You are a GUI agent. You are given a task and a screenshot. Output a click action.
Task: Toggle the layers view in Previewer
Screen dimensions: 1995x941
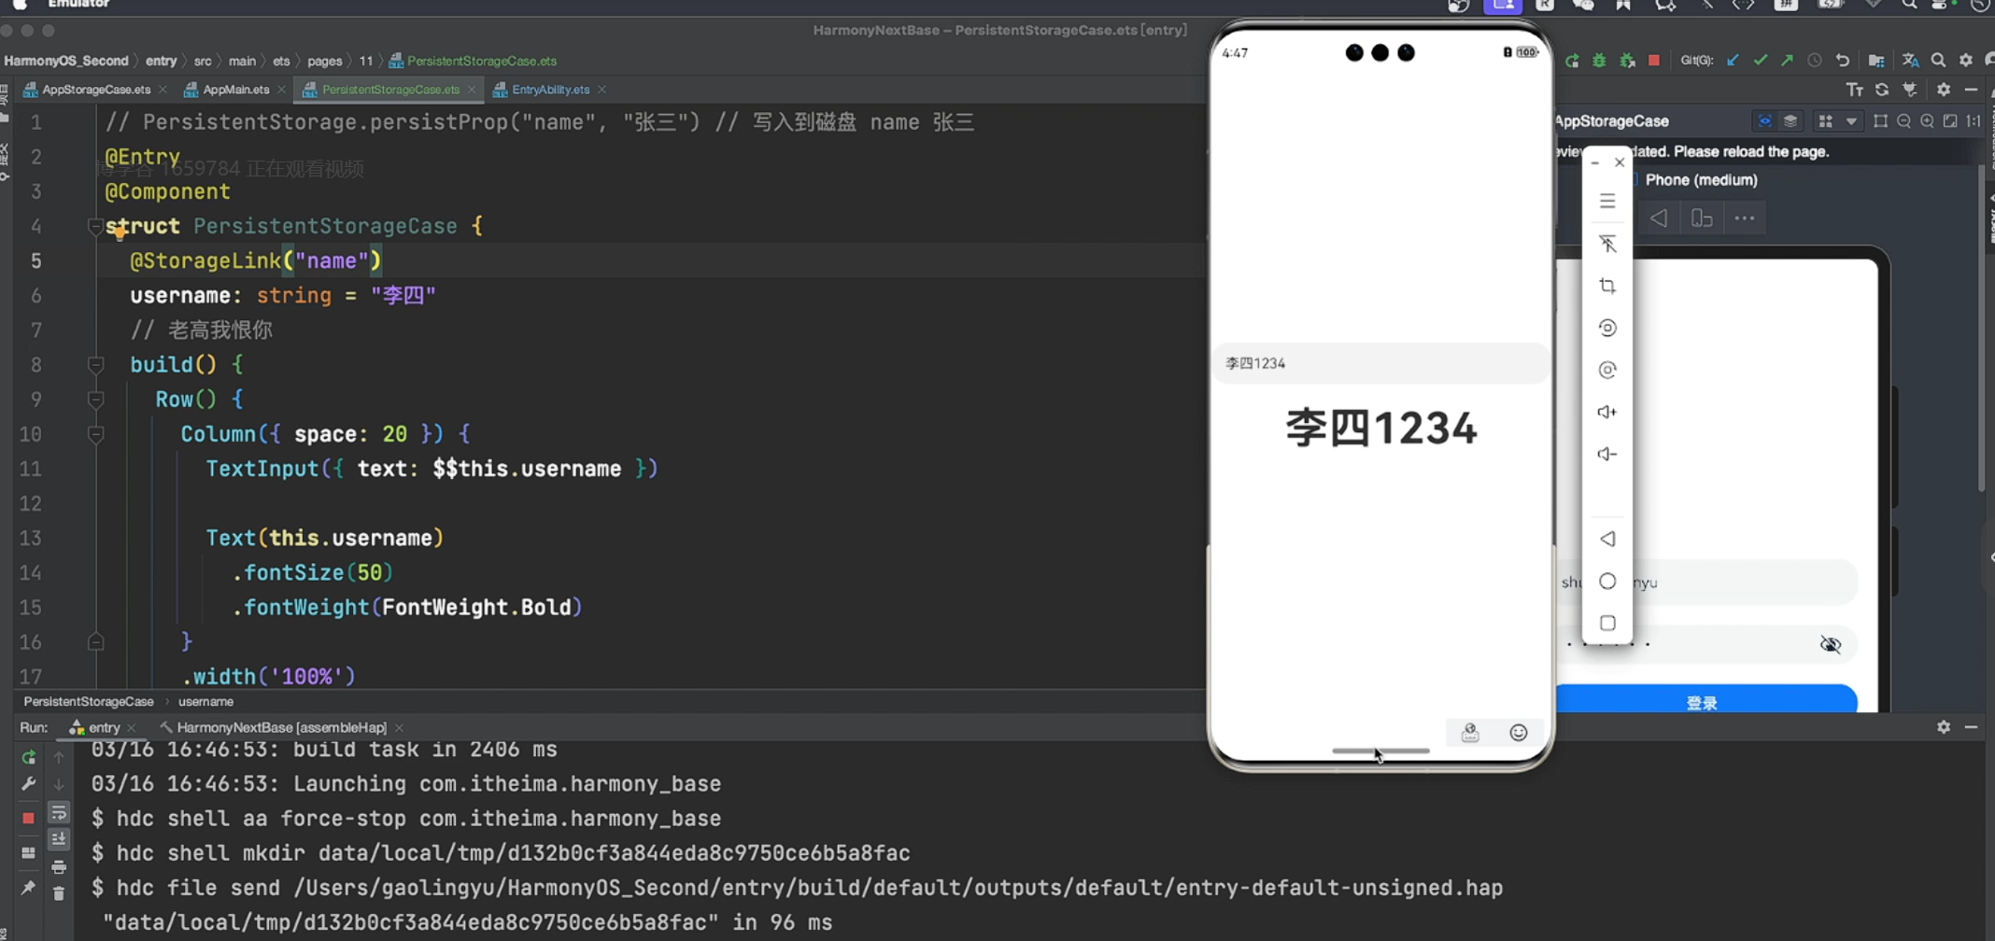(x=1790, y=121)
